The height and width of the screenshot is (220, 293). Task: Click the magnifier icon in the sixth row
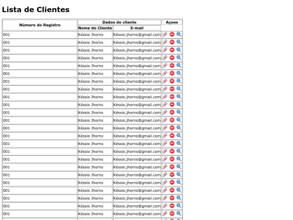tap(179, 73)
